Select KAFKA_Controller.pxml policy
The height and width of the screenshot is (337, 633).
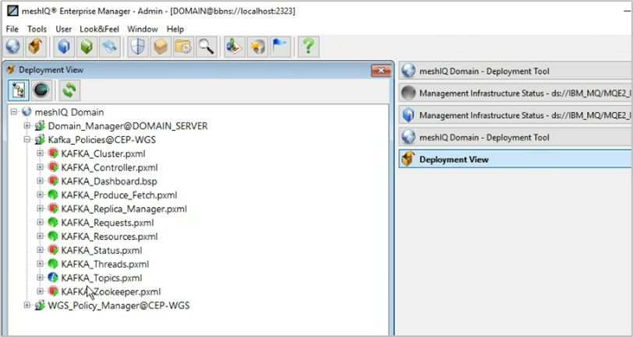click(x=109, y=167)
